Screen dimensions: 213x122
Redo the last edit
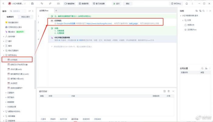[x=50, y=4]
